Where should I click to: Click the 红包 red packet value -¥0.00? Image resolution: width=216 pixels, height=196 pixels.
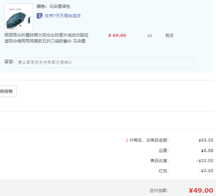pos(206,171)
